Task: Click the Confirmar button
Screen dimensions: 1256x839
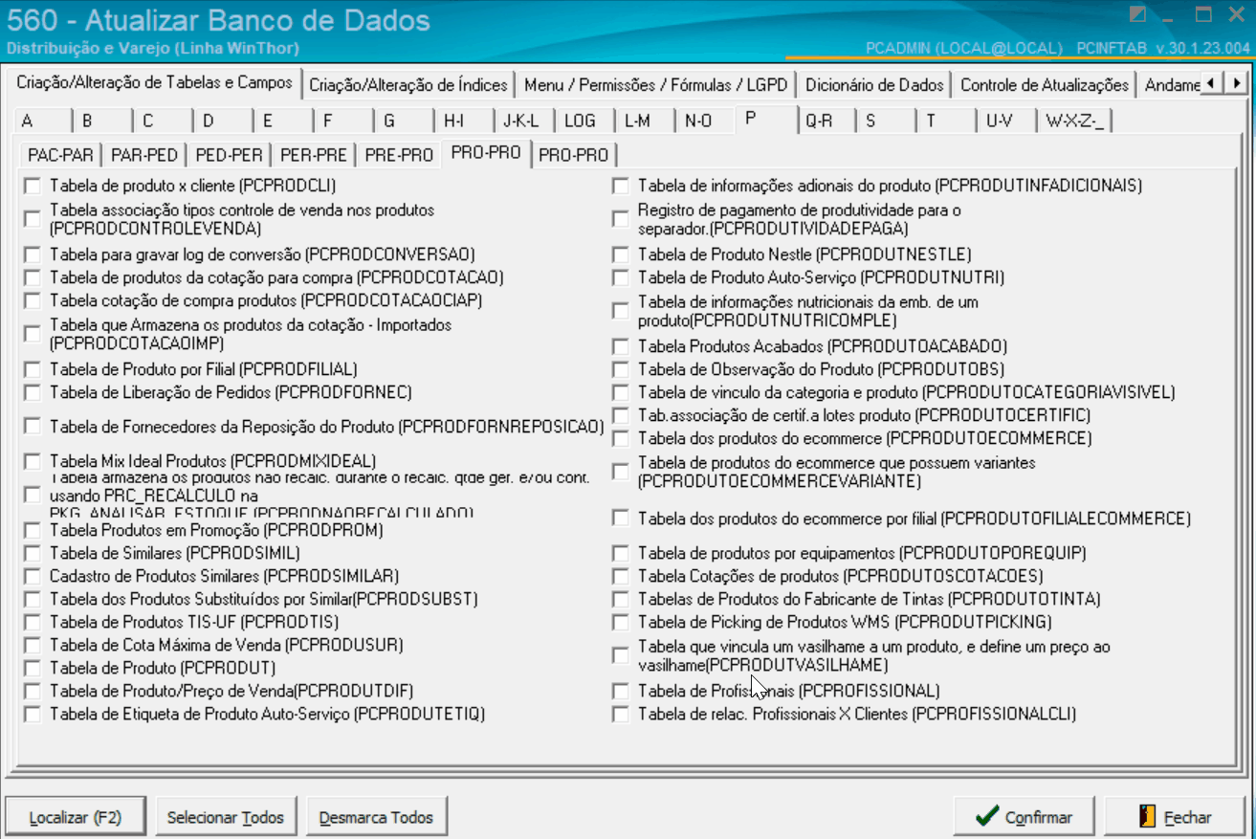Action: coord(1025,817)
